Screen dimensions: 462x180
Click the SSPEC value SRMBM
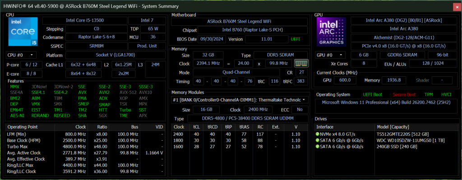tap(97, 46)
